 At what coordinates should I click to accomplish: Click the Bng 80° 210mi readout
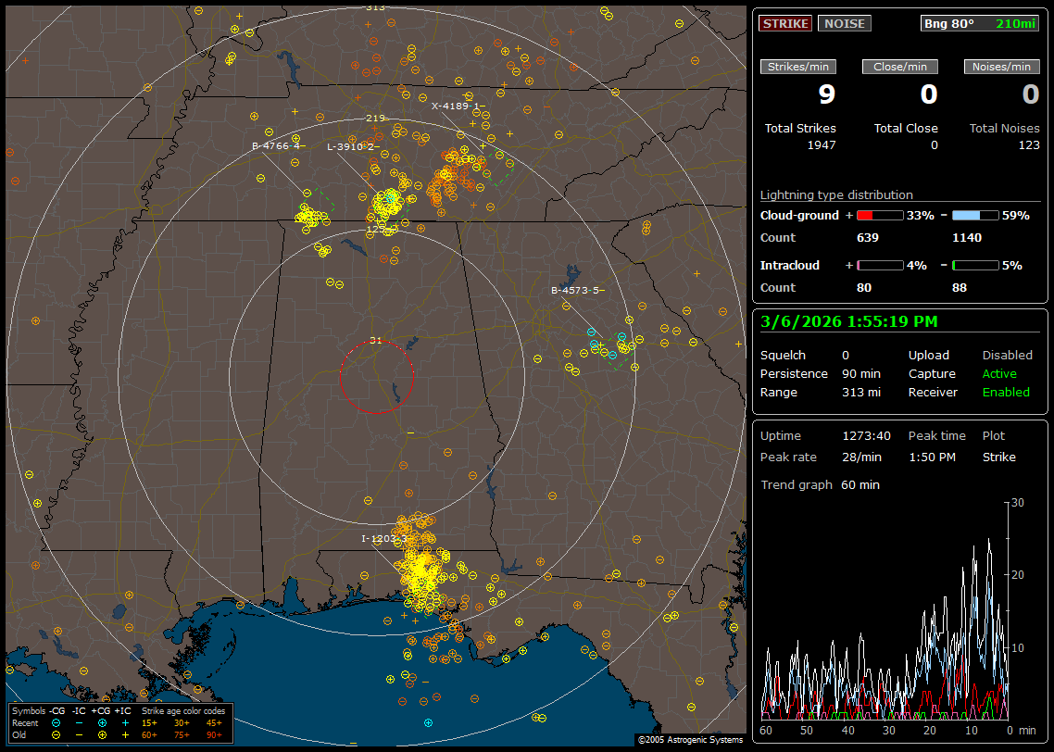coord(980,23)
